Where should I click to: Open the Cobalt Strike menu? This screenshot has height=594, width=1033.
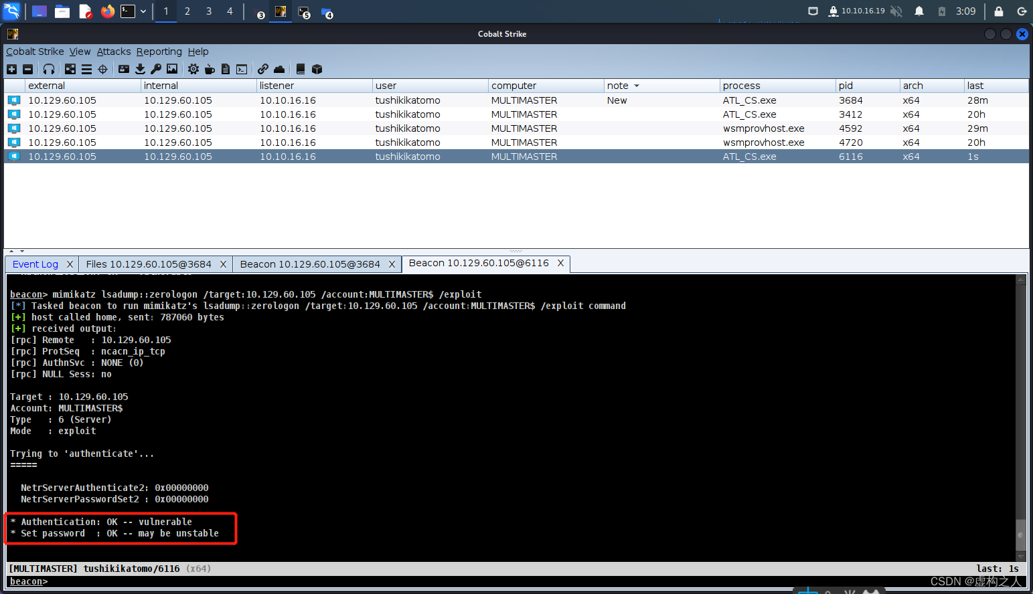tap(35, 52)
